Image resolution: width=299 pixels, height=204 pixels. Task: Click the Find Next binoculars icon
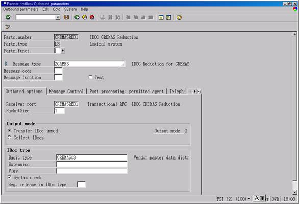[x=118, y=17]
